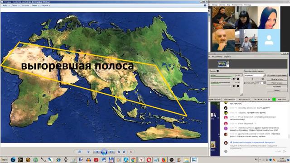The image size is (290, 163).
Task: Open the Файл menu in Photo Viewer
Action: point(6,5)
